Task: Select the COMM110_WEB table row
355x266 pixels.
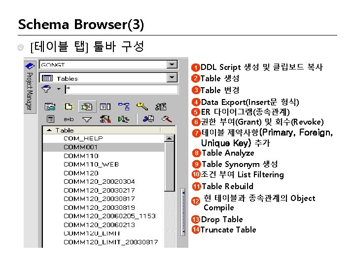Action: point(104,165)
